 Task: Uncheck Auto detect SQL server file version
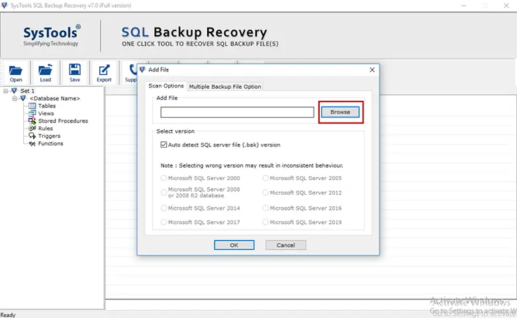164,144
